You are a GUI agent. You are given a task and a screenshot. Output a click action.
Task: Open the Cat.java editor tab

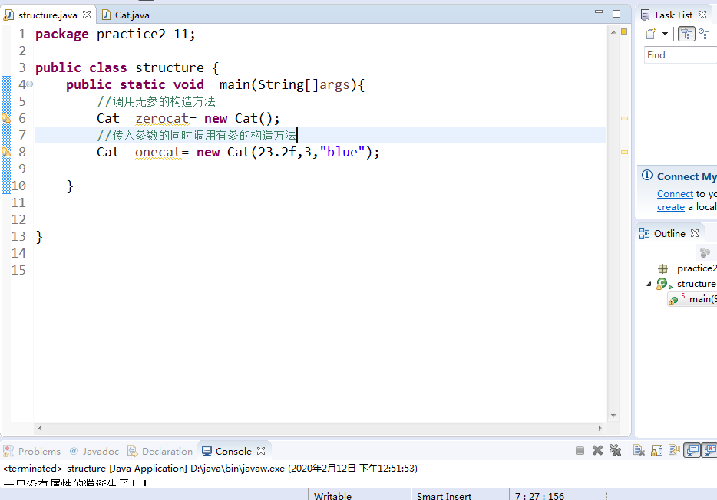(x=126, y=15)
